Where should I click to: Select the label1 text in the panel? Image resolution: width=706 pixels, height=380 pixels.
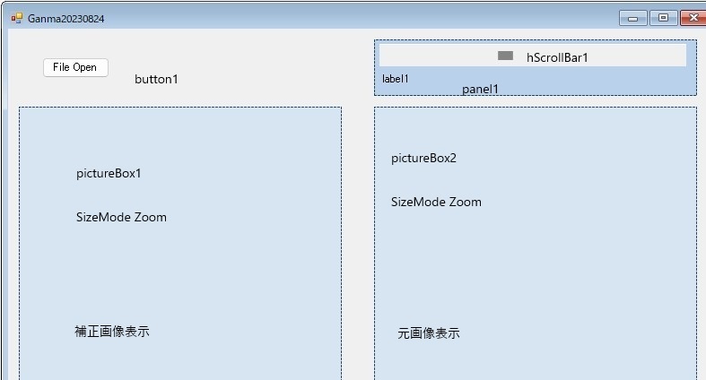[x=396, y=79]
